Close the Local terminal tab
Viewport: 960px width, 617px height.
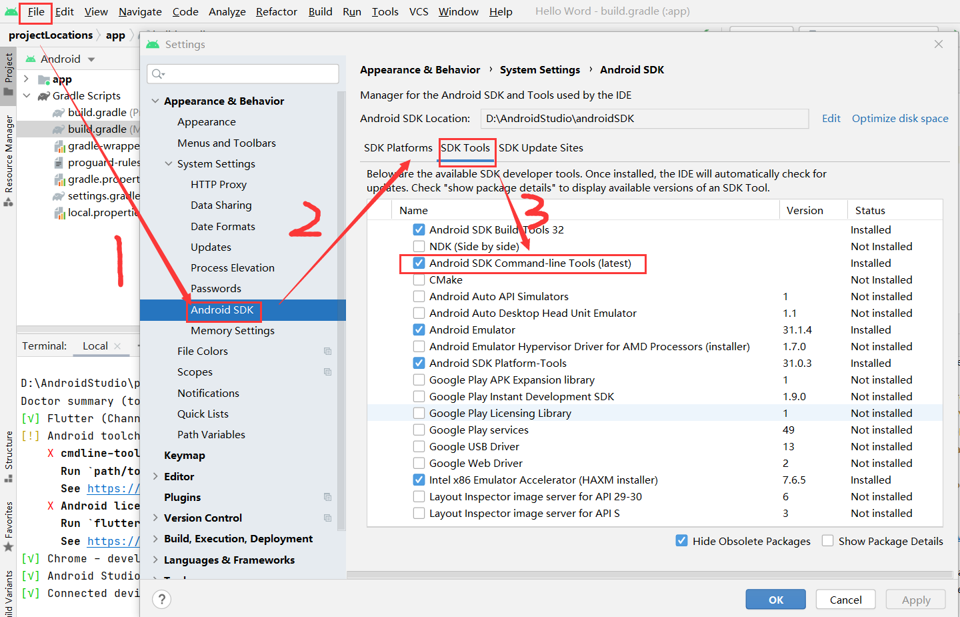[117, 346]
